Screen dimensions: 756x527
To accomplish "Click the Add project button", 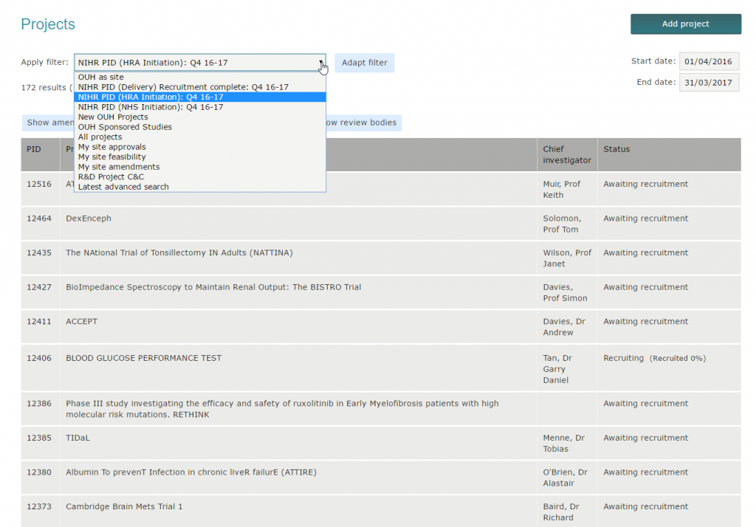I will point(685,24).
